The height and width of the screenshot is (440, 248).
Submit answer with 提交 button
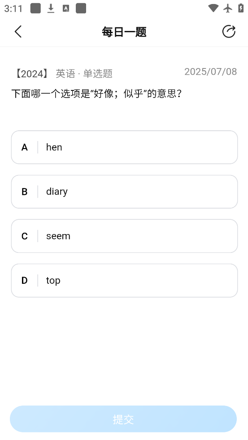(123, 419)
